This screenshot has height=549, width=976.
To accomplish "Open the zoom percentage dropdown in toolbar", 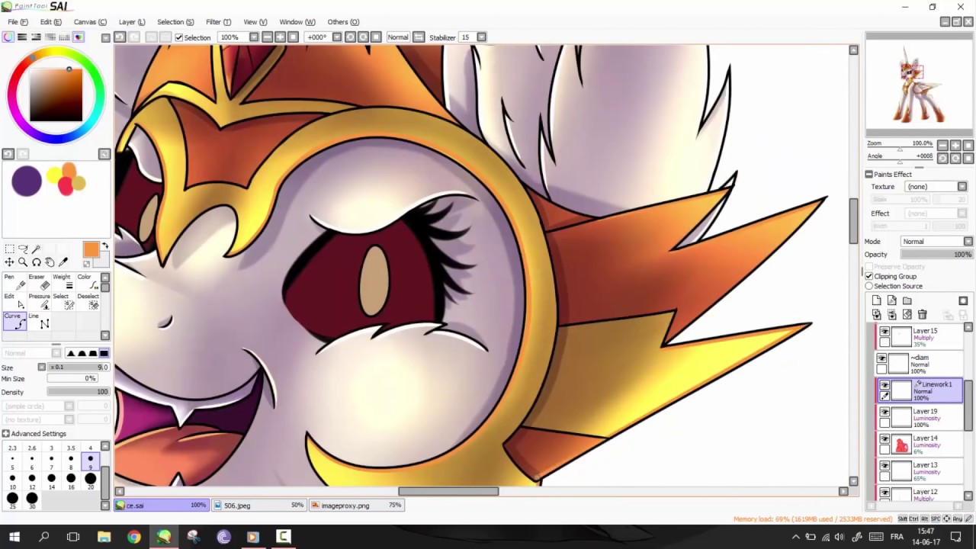I will coord(255,37).
